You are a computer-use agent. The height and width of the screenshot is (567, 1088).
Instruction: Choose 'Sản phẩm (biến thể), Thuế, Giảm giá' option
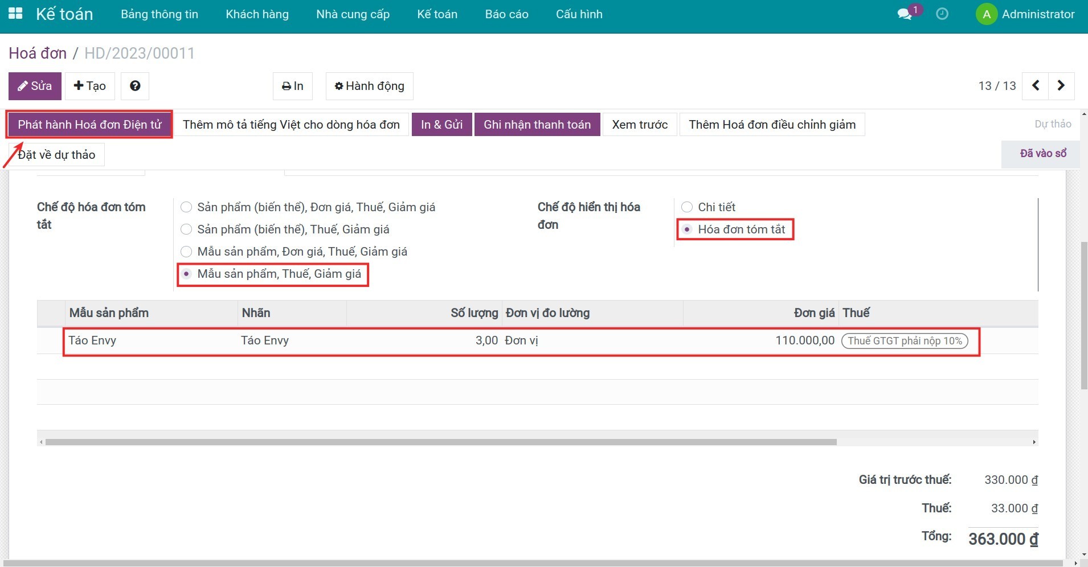pos(186,229)
